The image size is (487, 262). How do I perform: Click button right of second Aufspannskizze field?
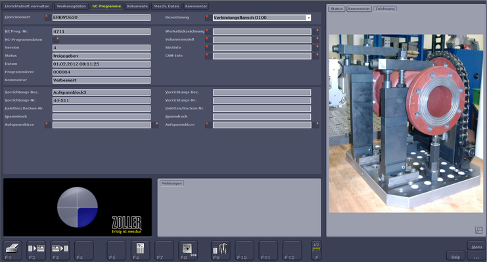click(x=315, y=125)
